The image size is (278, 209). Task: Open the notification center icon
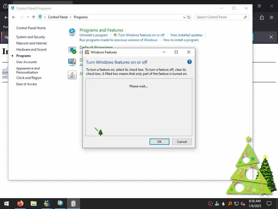269,204
